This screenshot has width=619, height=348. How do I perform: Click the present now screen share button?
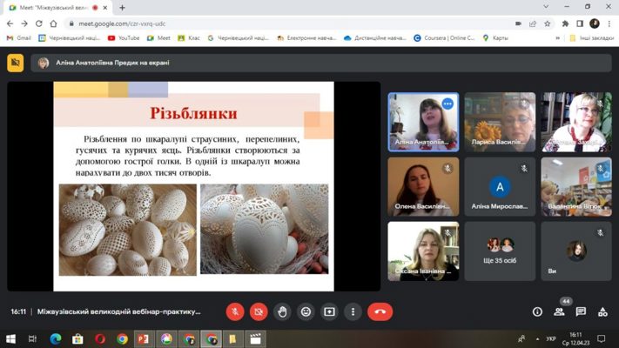329,311
